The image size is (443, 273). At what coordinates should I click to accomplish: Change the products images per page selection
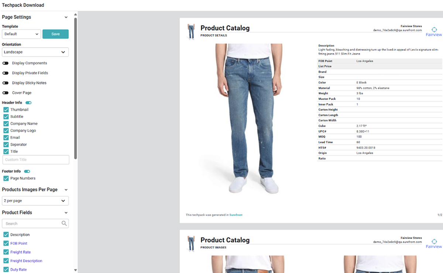tap(35, 201)
